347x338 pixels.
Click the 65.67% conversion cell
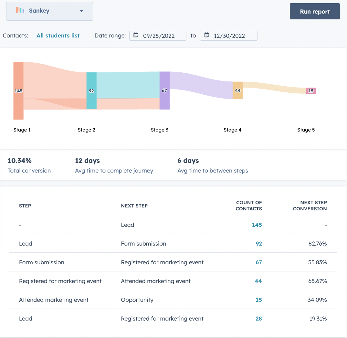tap(318, 281)
